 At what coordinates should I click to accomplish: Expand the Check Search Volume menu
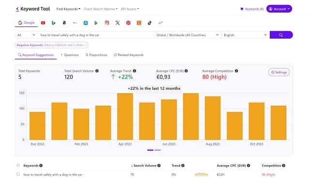100,9
